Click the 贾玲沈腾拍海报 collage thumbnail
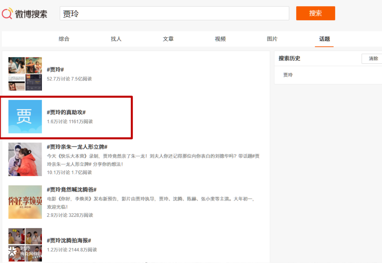The height and width of the screenshot is (263, 382). pyautogui.click(x=25, y=245)
